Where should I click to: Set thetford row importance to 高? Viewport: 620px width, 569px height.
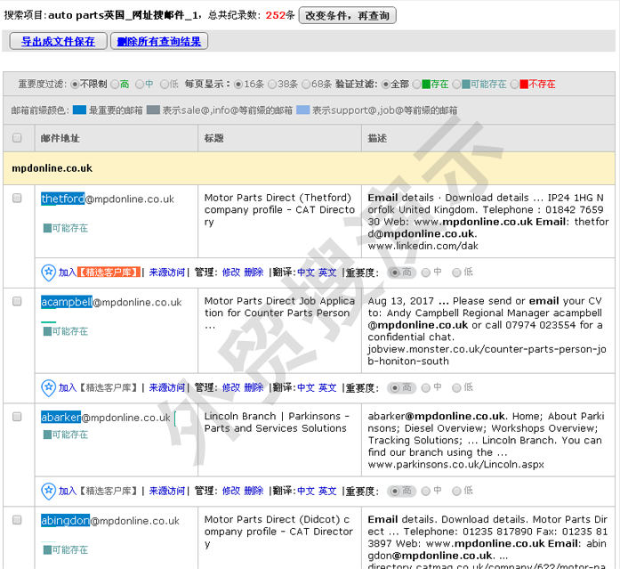pos(394,272)
